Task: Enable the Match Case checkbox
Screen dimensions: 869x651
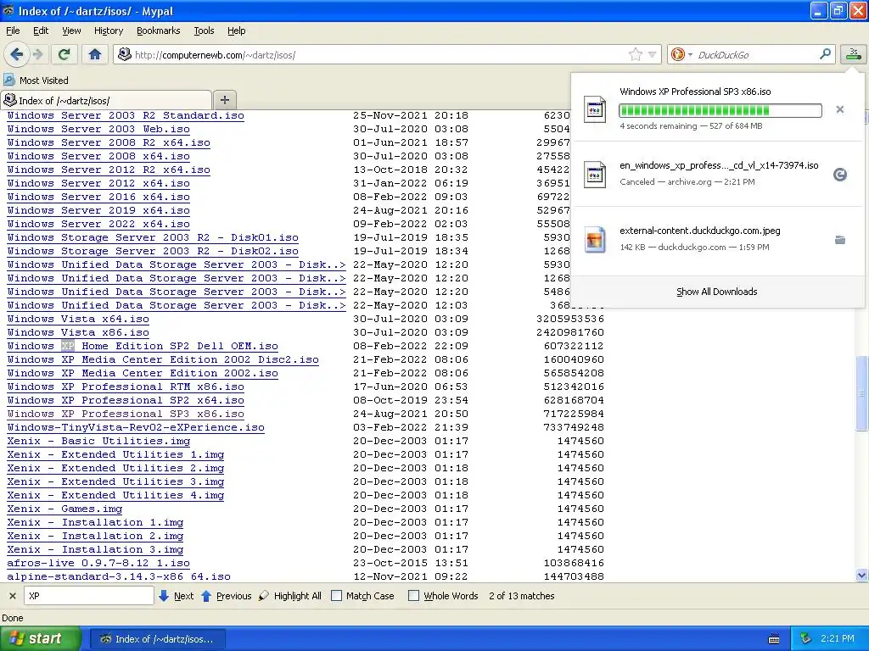Action: coord(336,596)
